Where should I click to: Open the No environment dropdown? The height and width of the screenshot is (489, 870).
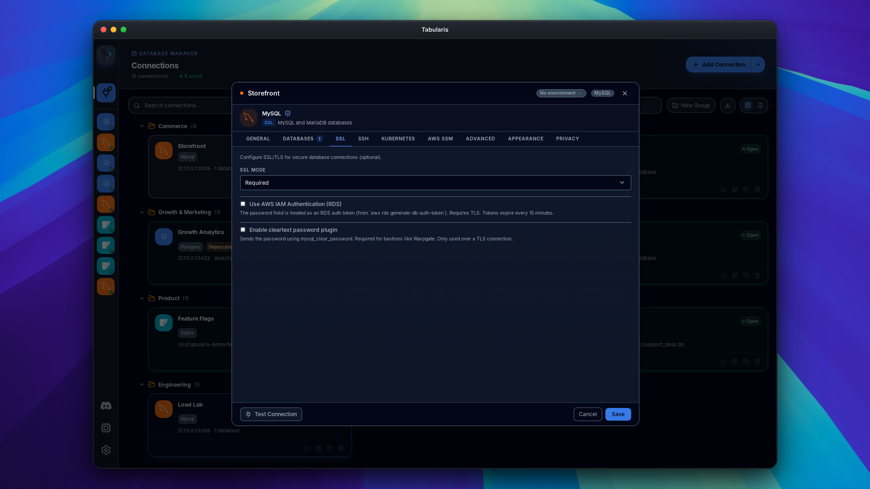click(x=561, y=93)
